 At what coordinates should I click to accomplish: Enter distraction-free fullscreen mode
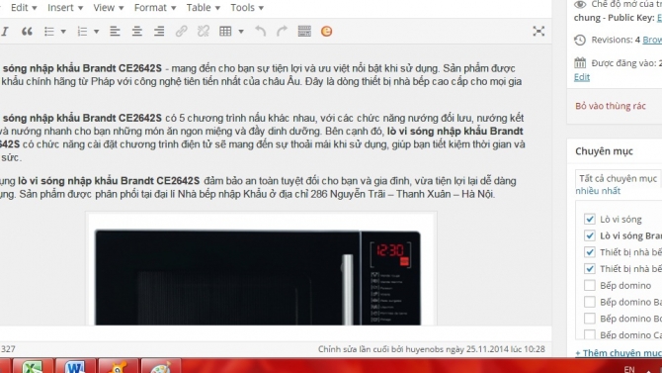click(x=538, y=31)
